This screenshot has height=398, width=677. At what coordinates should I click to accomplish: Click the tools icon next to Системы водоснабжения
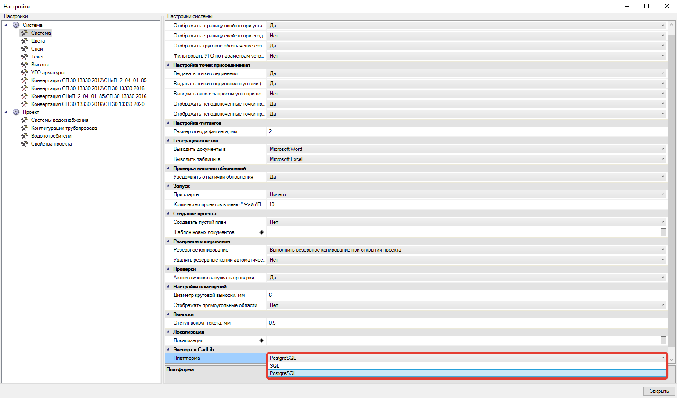click(x=25, y=120)
